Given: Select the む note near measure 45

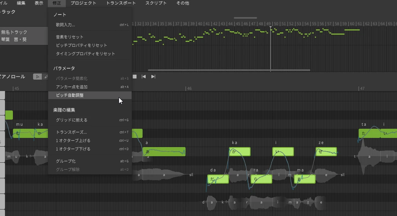Looking at the screenshot, I should [x=24, y=133].
